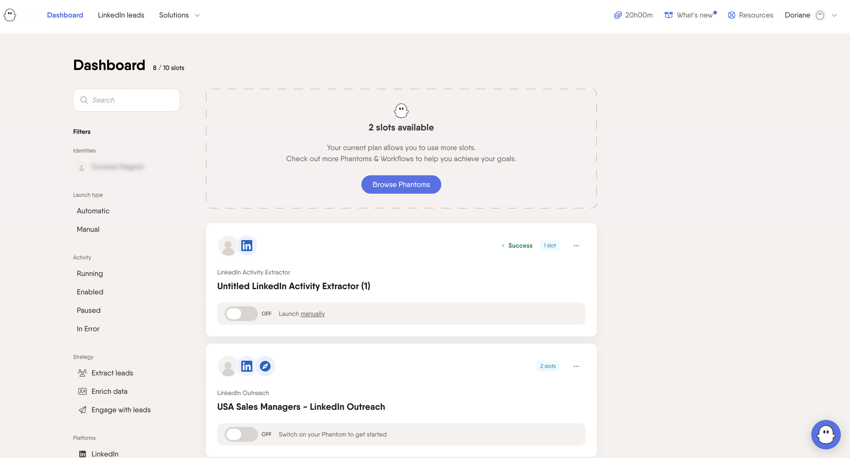The image size is (850, 458).
Task: Click the PhantomBuster ghost logo
Action: pyautogui.click(x=10, y=15)
